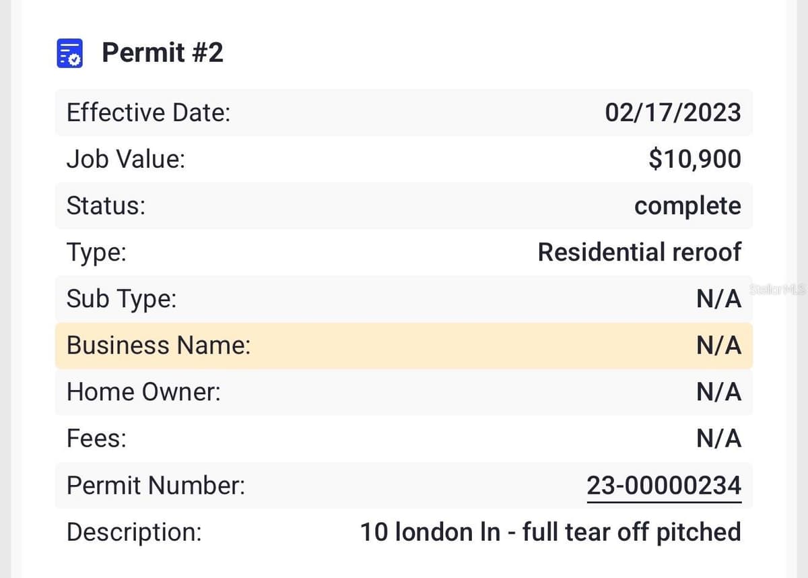Click the highlighted Business Name row
This screenshot has width=808, height=578.
click(x=404, y=346)
